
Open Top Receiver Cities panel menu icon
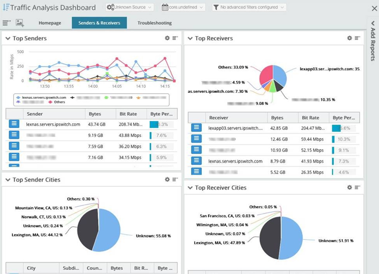coord(358,187)
